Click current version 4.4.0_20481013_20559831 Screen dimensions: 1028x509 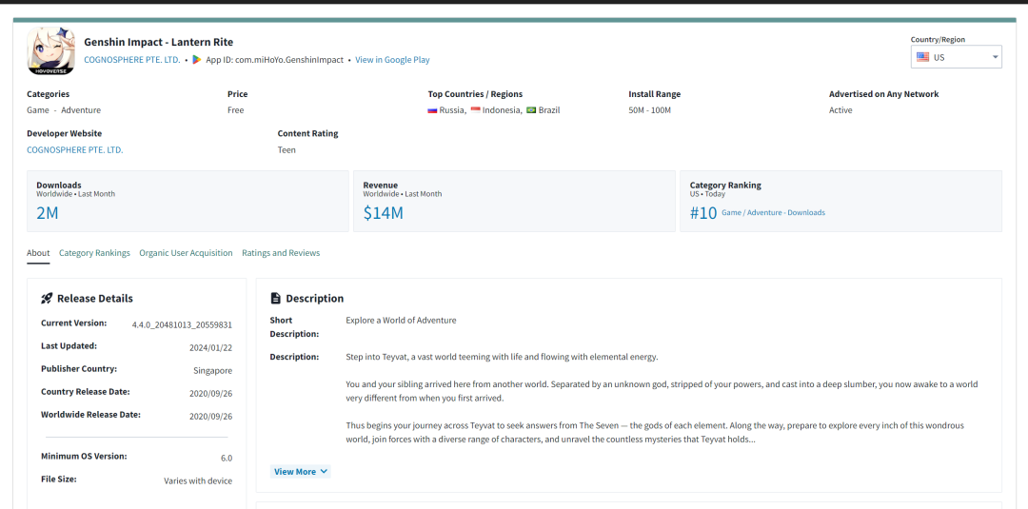point(182,325)
